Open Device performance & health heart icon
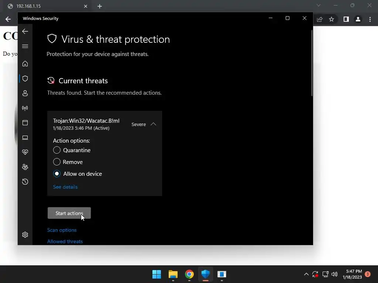The width and height of the screenshot is (378, 283). point(25,152)
